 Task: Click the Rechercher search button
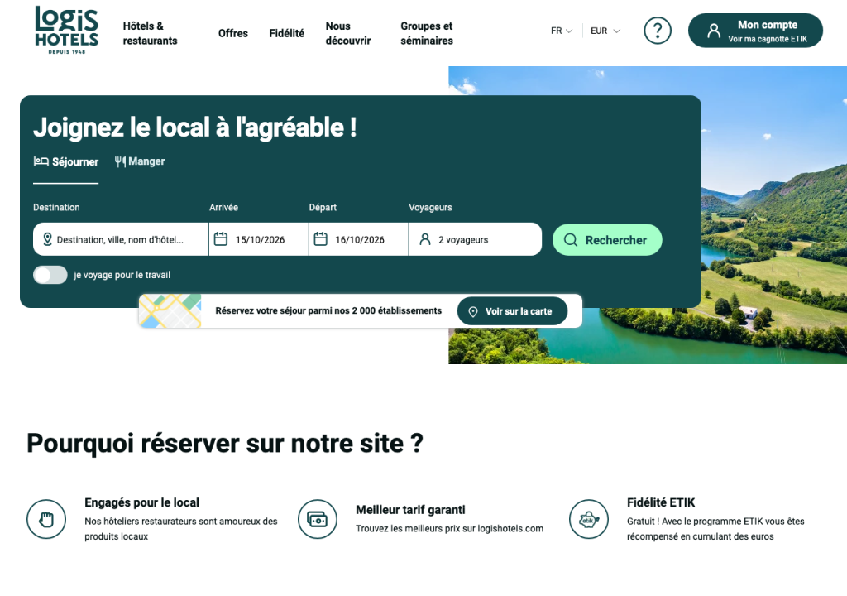pyautogui.click(x=607, y=239)
